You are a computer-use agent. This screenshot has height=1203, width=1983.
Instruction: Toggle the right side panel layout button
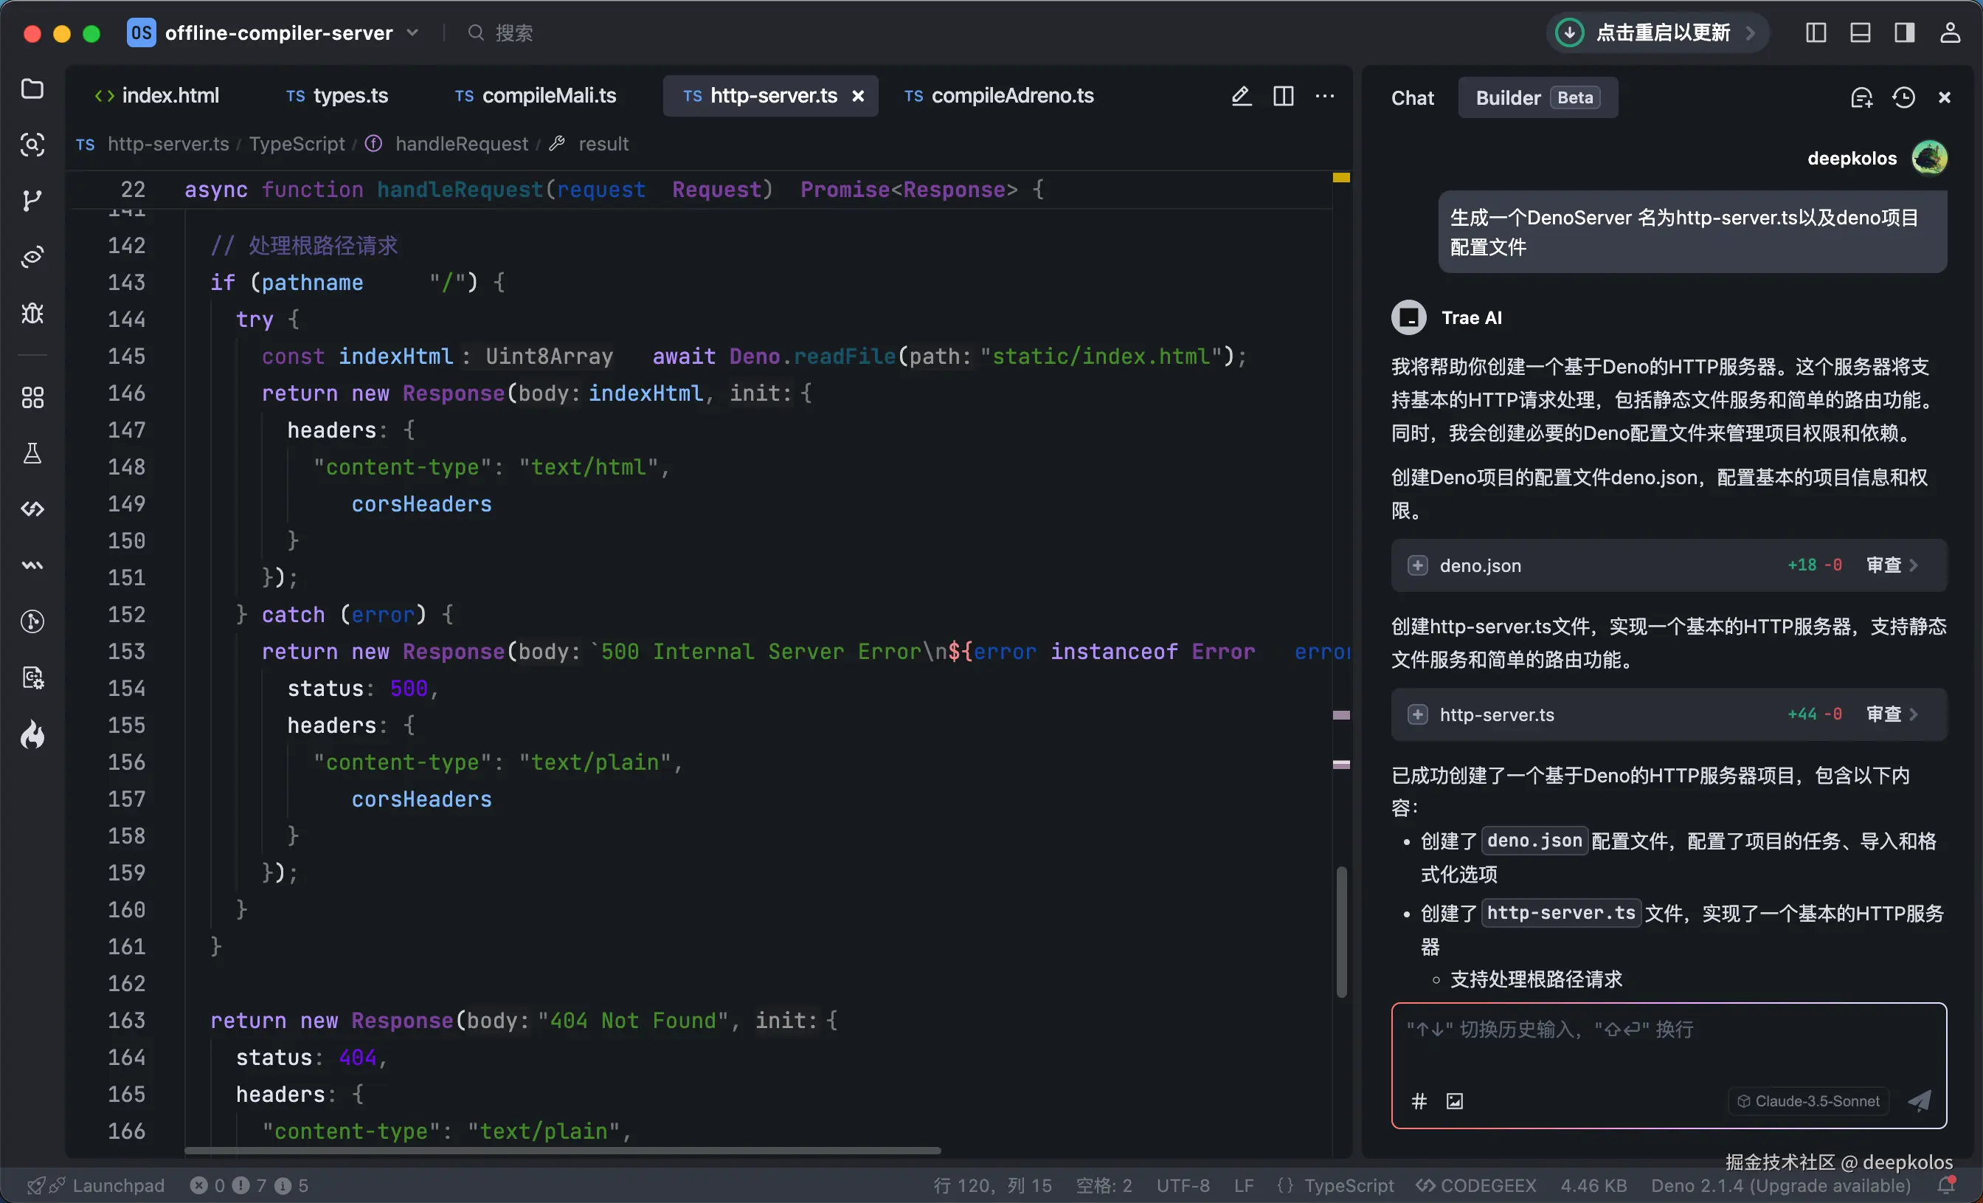click(x=1904, y=32)
